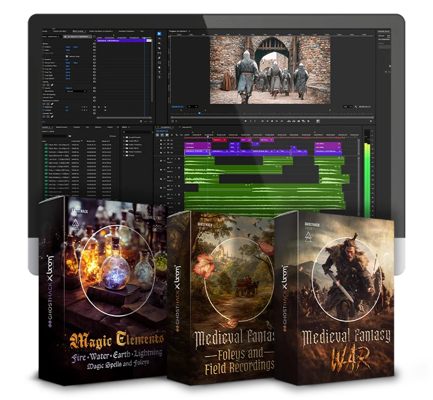Image resolution: width=433 pixels, height=400 pixels.
Task: Step forward one frame in Program monitor
Action: (x=277, y=121)
